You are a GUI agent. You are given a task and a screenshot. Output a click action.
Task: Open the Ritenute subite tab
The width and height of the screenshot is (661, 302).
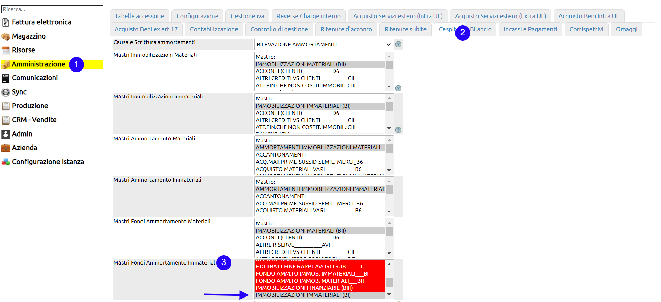pyautogui.click(x=406, y=29)
